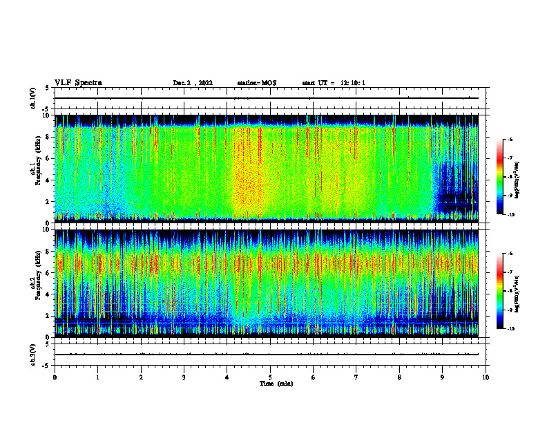The width and height of the screenshot is (547, 423).
Task: Click the "-10" label on ch.2 colorbar
Action: (x=511, y=329)
